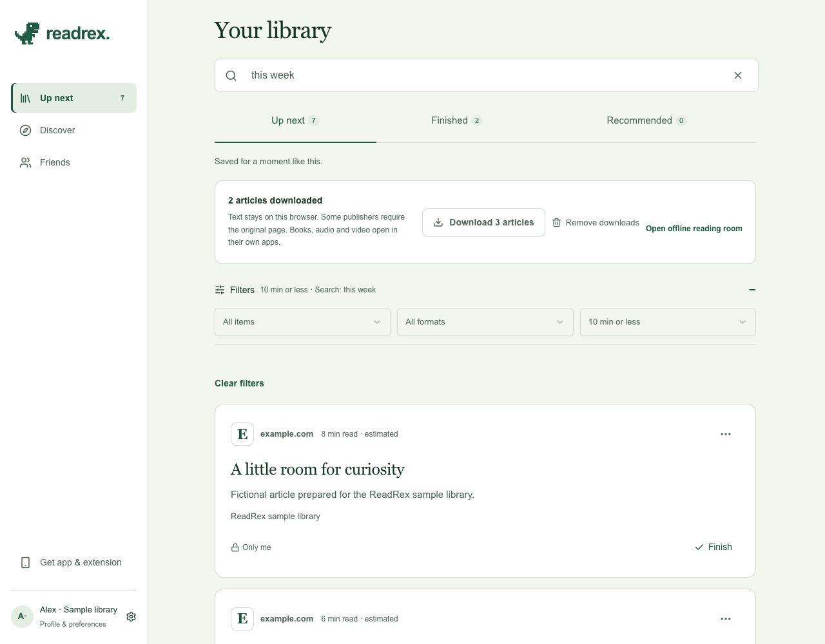The width and height of the screenshot is (825, 644).
Task: Open article A little room for curiosity
Action: [x=318, y=469]
